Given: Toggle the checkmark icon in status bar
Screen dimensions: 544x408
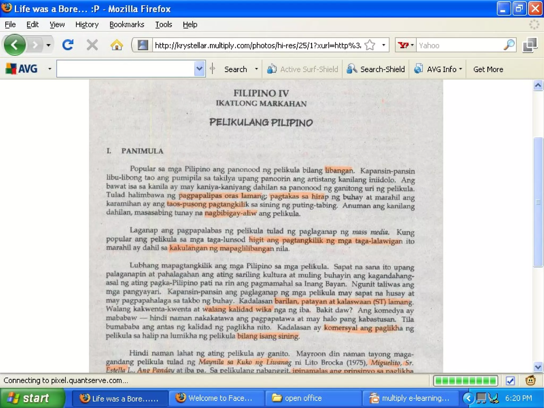Looking at the screenshot, I should (x=510, y=381).
